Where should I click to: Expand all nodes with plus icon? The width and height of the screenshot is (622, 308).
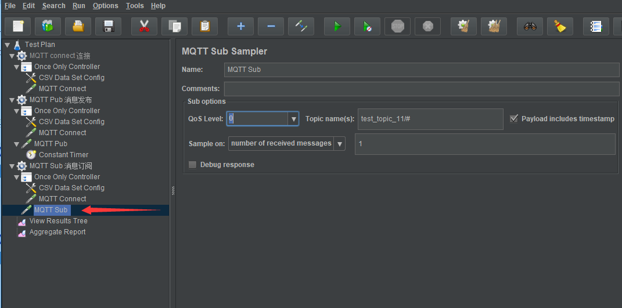point(241,27)
